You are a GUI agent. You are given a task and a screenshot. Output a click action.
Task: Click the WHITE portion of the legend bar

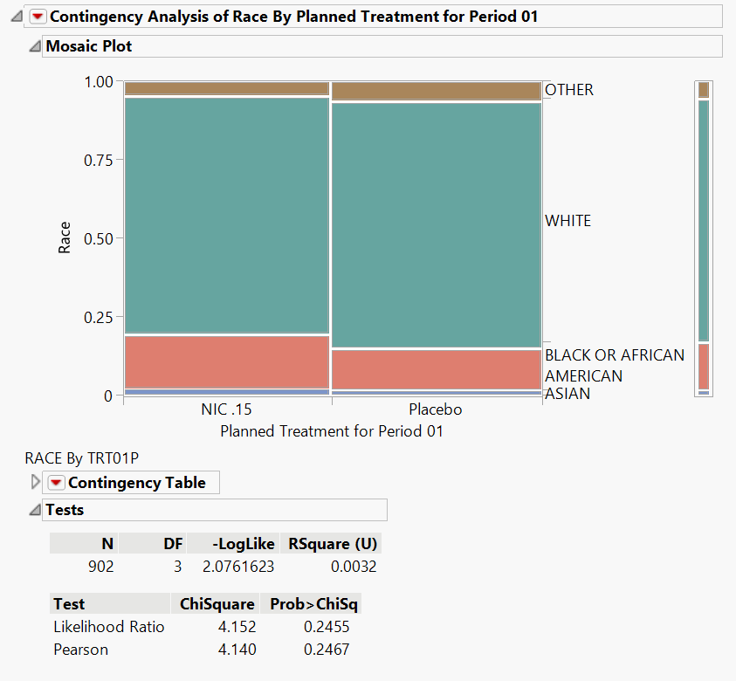click(703, 221)
